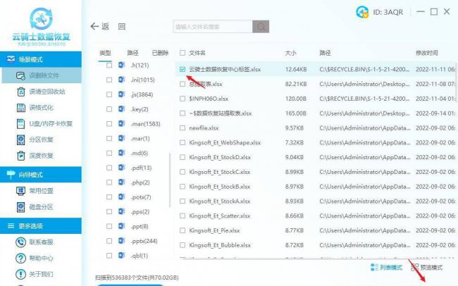The height and width of the screenshot is (286, 458).
Task: Select Kingsoft_Et_StockA.xlsx file name
Action: (x=220, y=201)
